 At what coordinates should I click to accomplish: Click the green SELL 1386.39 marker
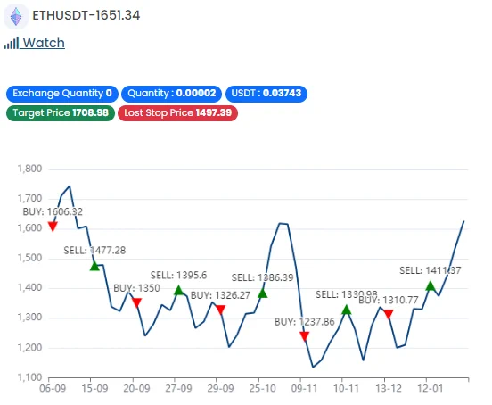[x=263, y=293]
